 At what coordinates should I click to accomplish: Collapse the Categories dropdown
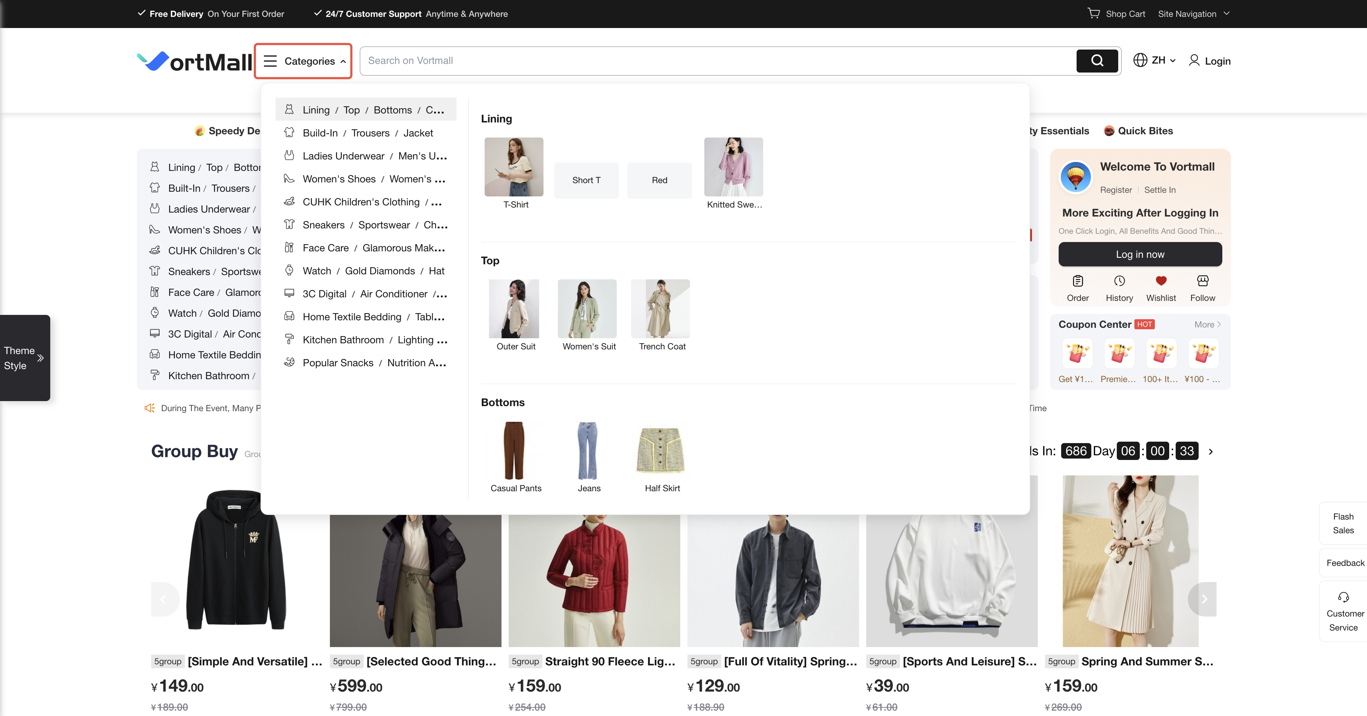[304, 61]
